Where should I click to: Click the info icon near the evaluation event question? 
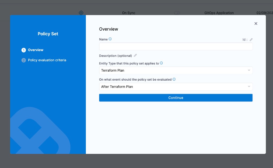click(174, 79)
